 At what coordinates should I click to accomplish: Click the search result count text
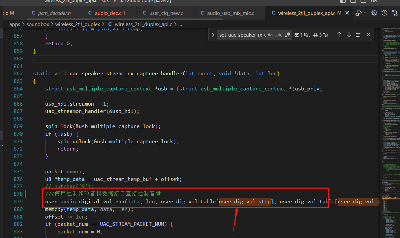click(x=311, y=35)
